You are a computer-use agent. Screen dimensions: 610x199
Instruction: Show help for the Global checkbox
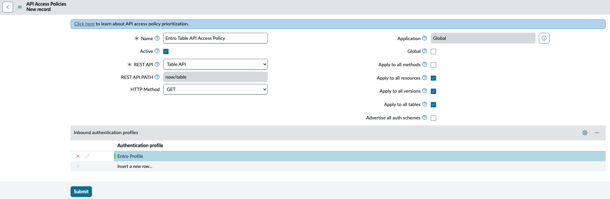click(425, 51)
